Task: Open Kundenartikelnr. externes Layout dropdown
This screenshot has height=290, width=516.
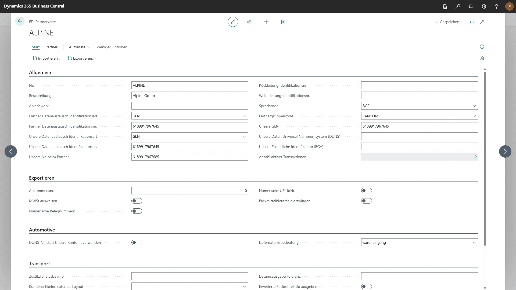Action: pyautogui.click(x=244, y=287)
